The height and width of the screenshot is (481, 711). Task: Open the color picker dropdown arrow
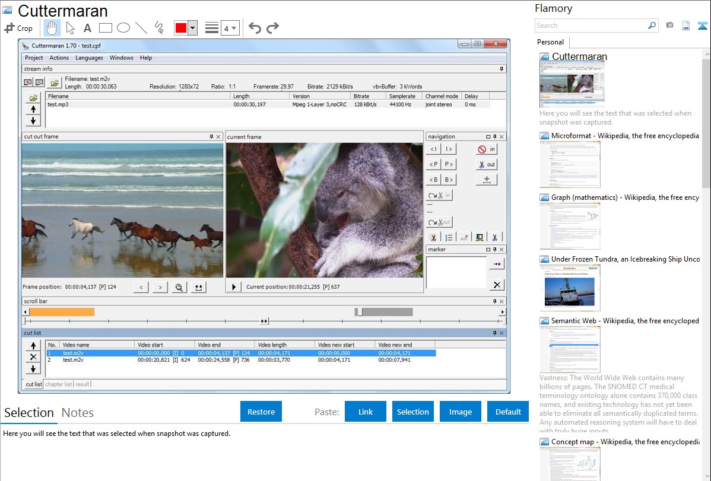click(192, 28)
